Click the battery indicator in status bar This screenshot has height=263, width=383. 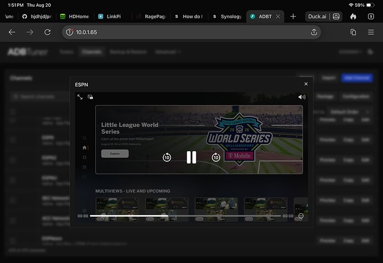(x=370, y=5)
